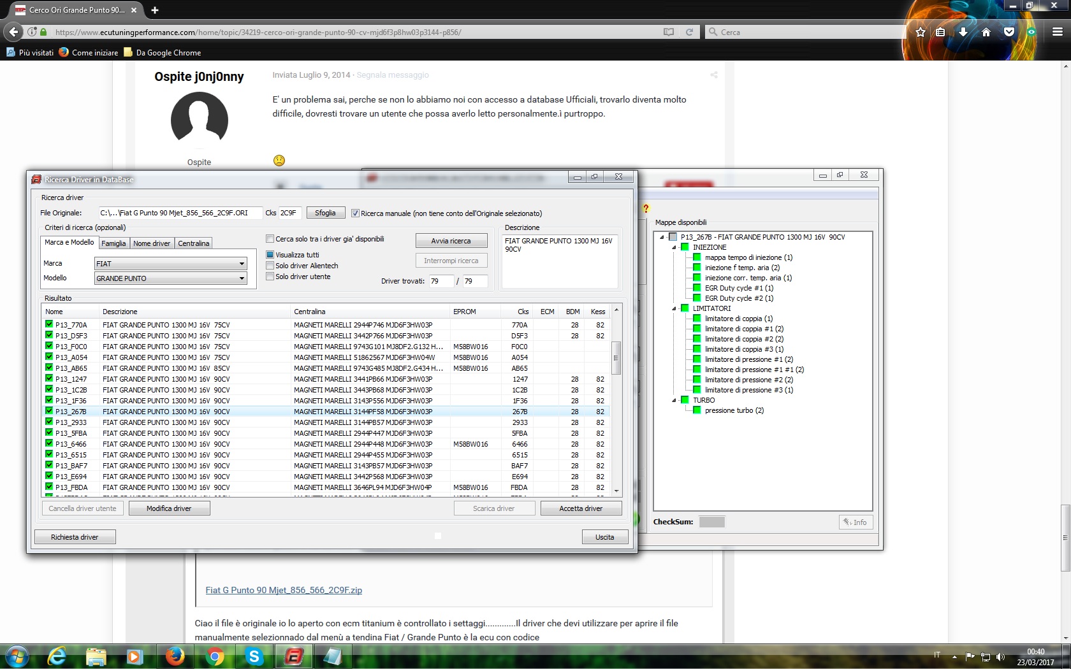
Task: Open the Modello GRANDE PUNTO dropdown
Action: tap(170, 278)
